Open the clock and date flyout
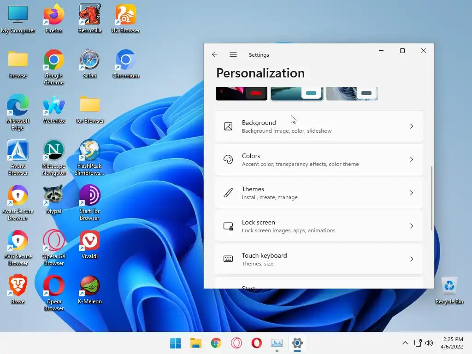This screenshot has width=472, height=354. (x=452, y=343)
